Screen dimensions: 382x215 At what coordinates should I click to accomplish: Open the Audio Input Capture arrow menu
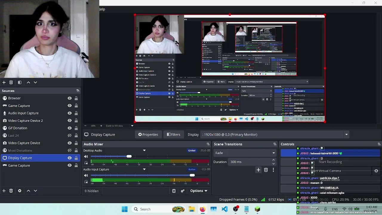point(144,169)
